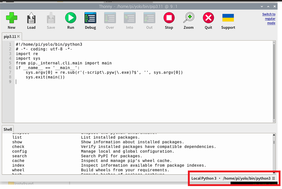Viewport: 282px width, 189px height.
Task: Create a new file with the New icon
Action: point(11,18)
